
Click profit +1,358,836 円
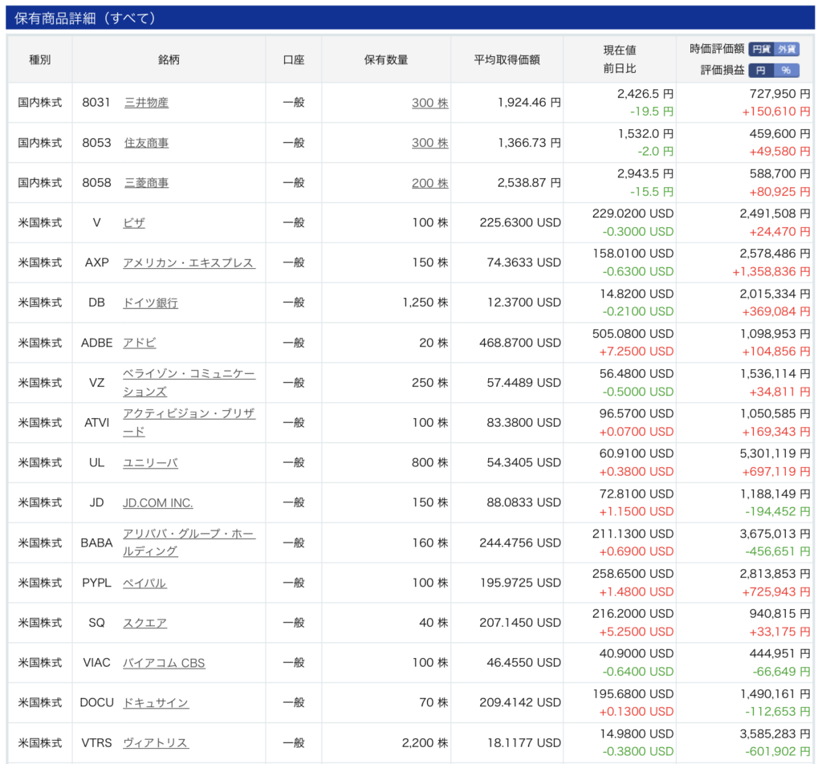(771, 271)
